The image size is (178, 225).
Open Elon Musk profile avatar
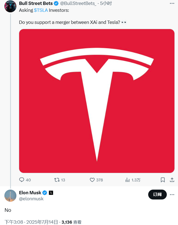point(10,196)
